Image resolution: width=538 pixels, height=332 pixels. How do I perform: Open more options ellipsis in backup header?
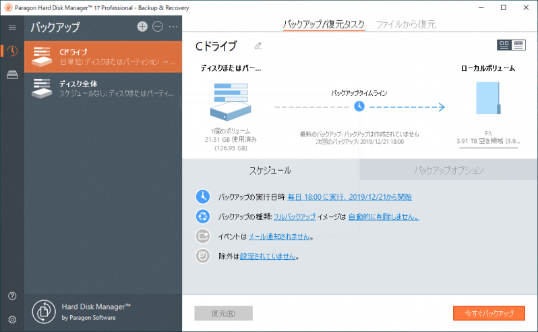173,27
